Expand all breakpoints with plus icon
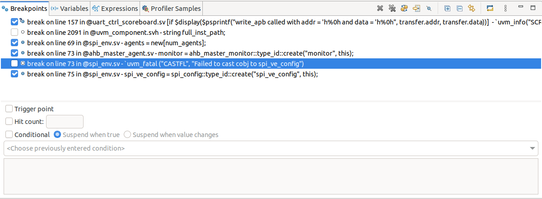 tap(448, 8)
